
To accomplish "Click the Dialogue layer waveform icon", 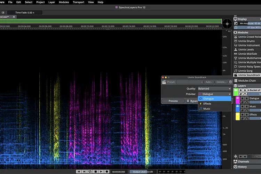I will pos(238,98).
